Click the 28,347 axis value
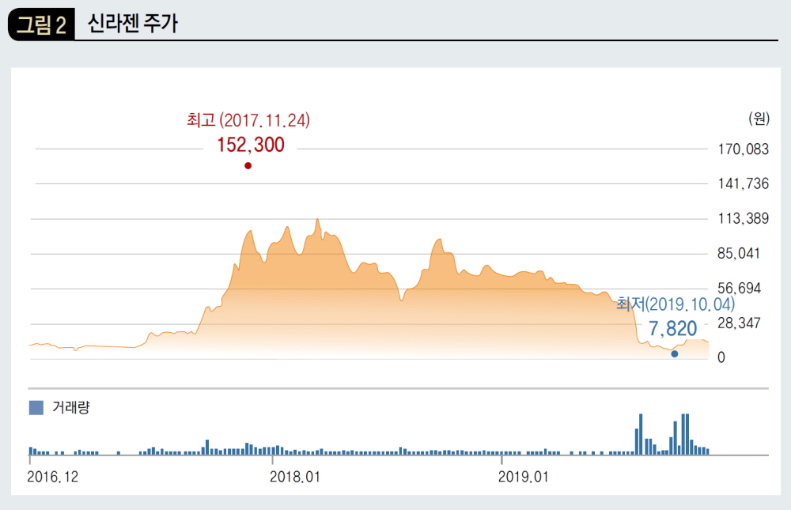 (739, 323)
